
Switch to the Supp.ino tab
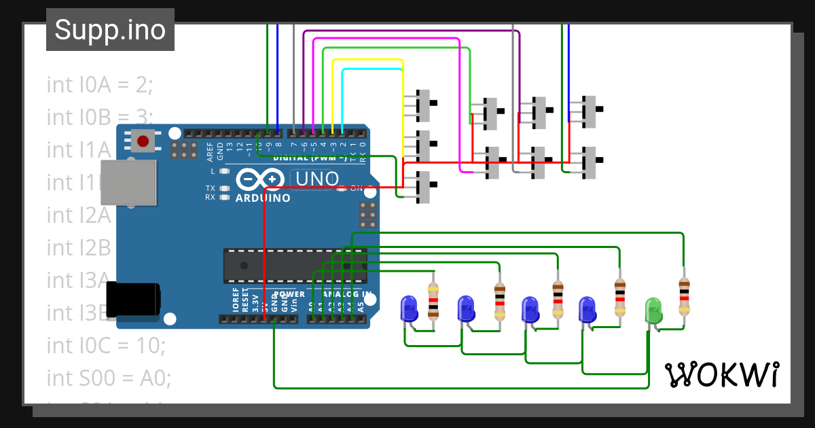click(x=109, y=29)
